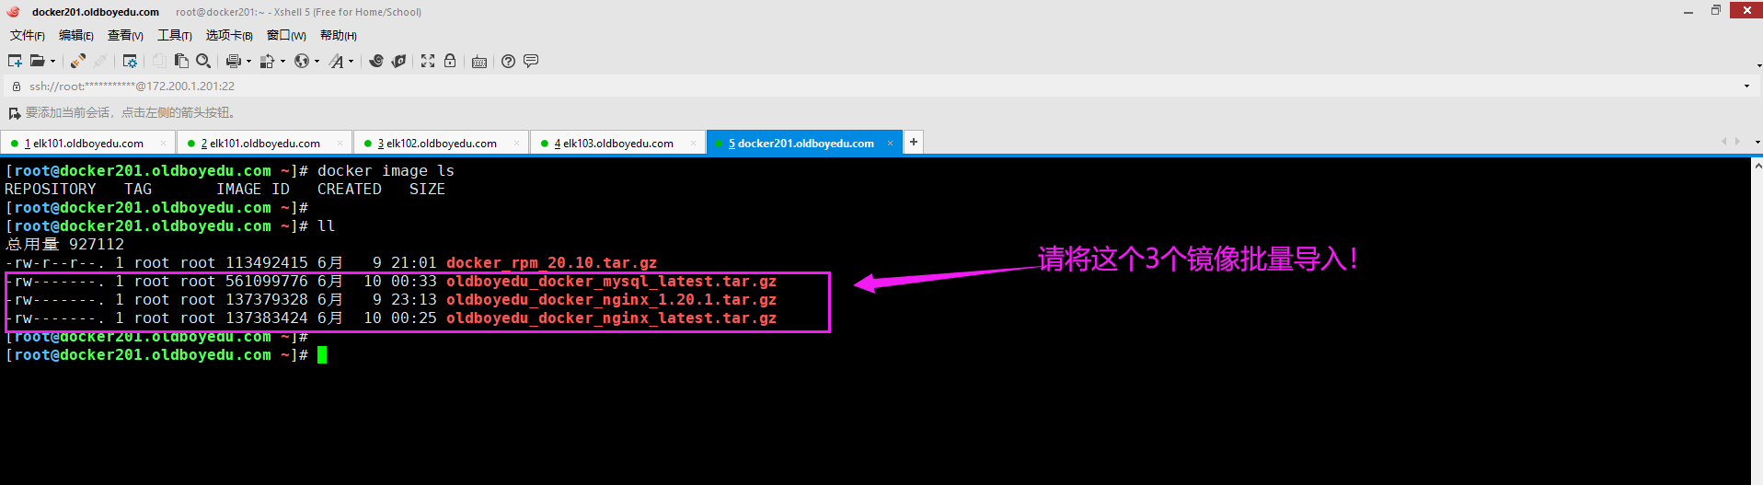Close the 4 elk103.oldboyedu.com tab

coord(694,144)
